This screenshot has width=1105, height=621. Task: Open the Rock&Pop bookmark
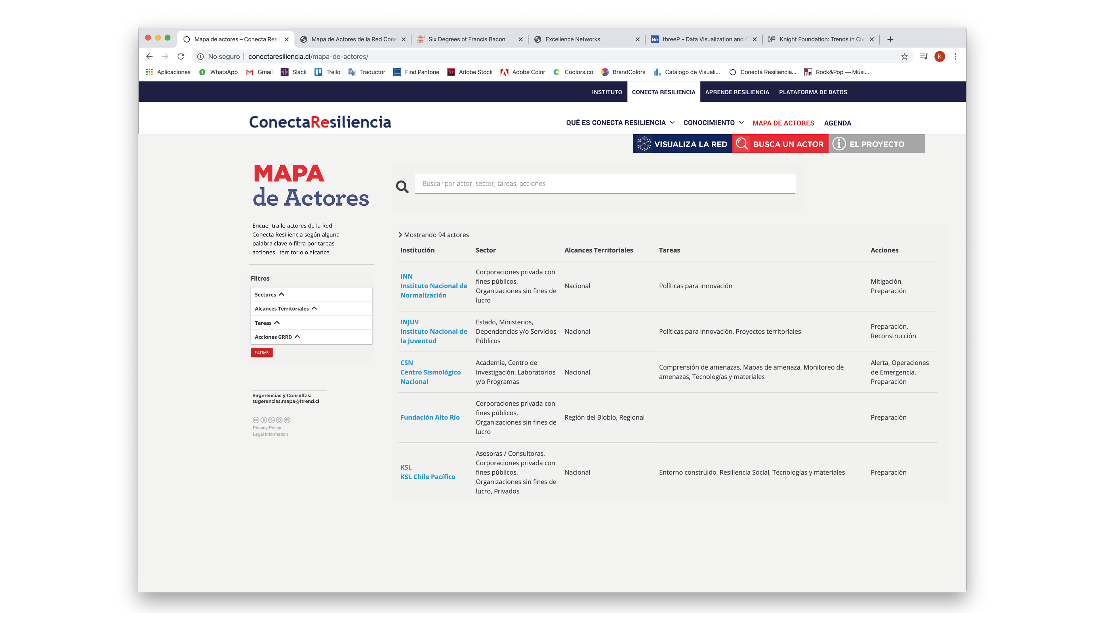point(837,72)
